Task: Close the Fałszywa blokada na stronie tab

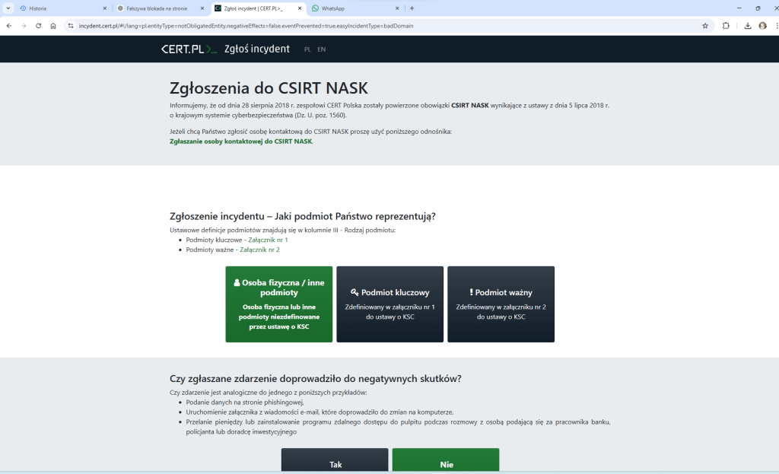Action: (x=202, y=8)
